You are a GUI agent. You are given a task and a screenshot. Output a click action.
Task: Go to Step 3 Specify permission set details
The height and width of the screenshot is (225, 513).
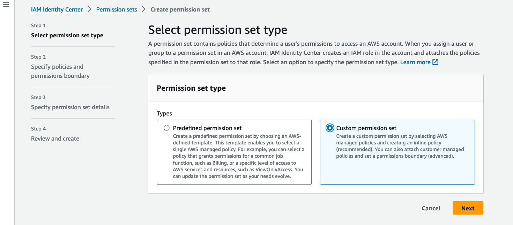pyautogui.click(x=70, y=107)
